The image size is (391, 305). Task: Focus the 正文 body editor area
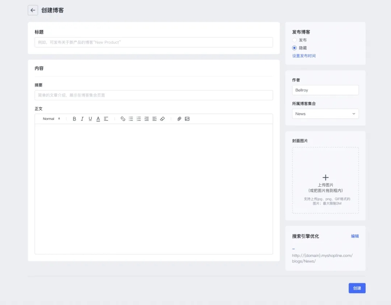tap(154, 189)
